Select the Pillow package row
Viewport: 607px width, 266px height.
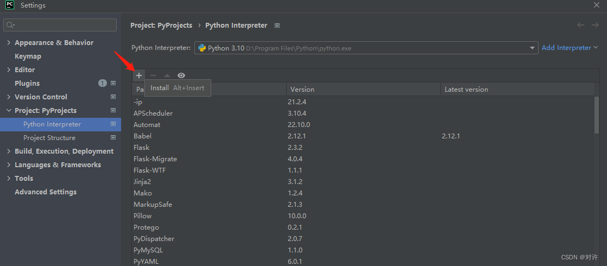click(363, 216)
